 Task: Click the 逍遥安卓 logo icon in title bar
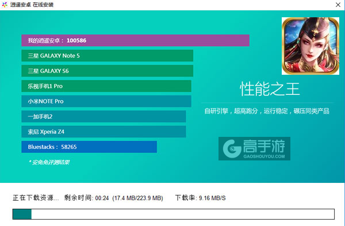5,5
